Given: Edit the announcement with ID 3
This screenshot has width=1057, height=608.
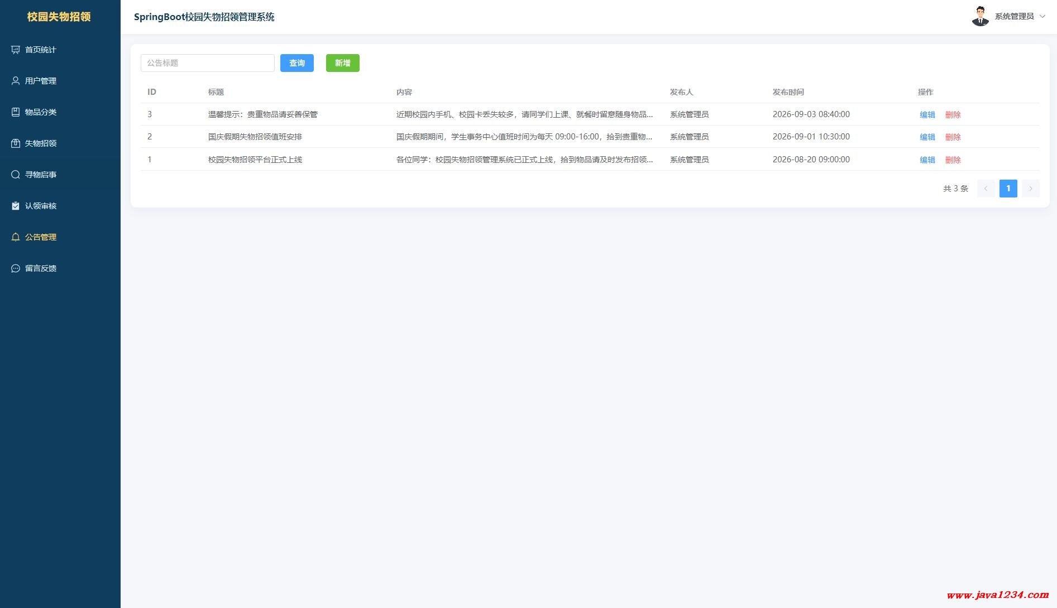Looking at the screenshot, I should point(927,115).
